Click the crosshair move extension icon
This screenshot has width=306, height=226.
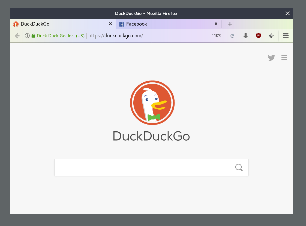271,36
